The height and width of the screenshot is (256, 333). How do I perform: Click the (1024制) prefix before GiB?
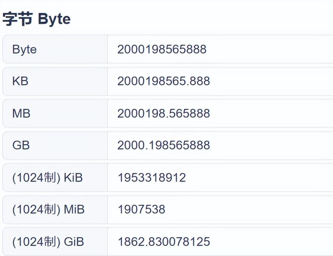[x=36, y=242]
